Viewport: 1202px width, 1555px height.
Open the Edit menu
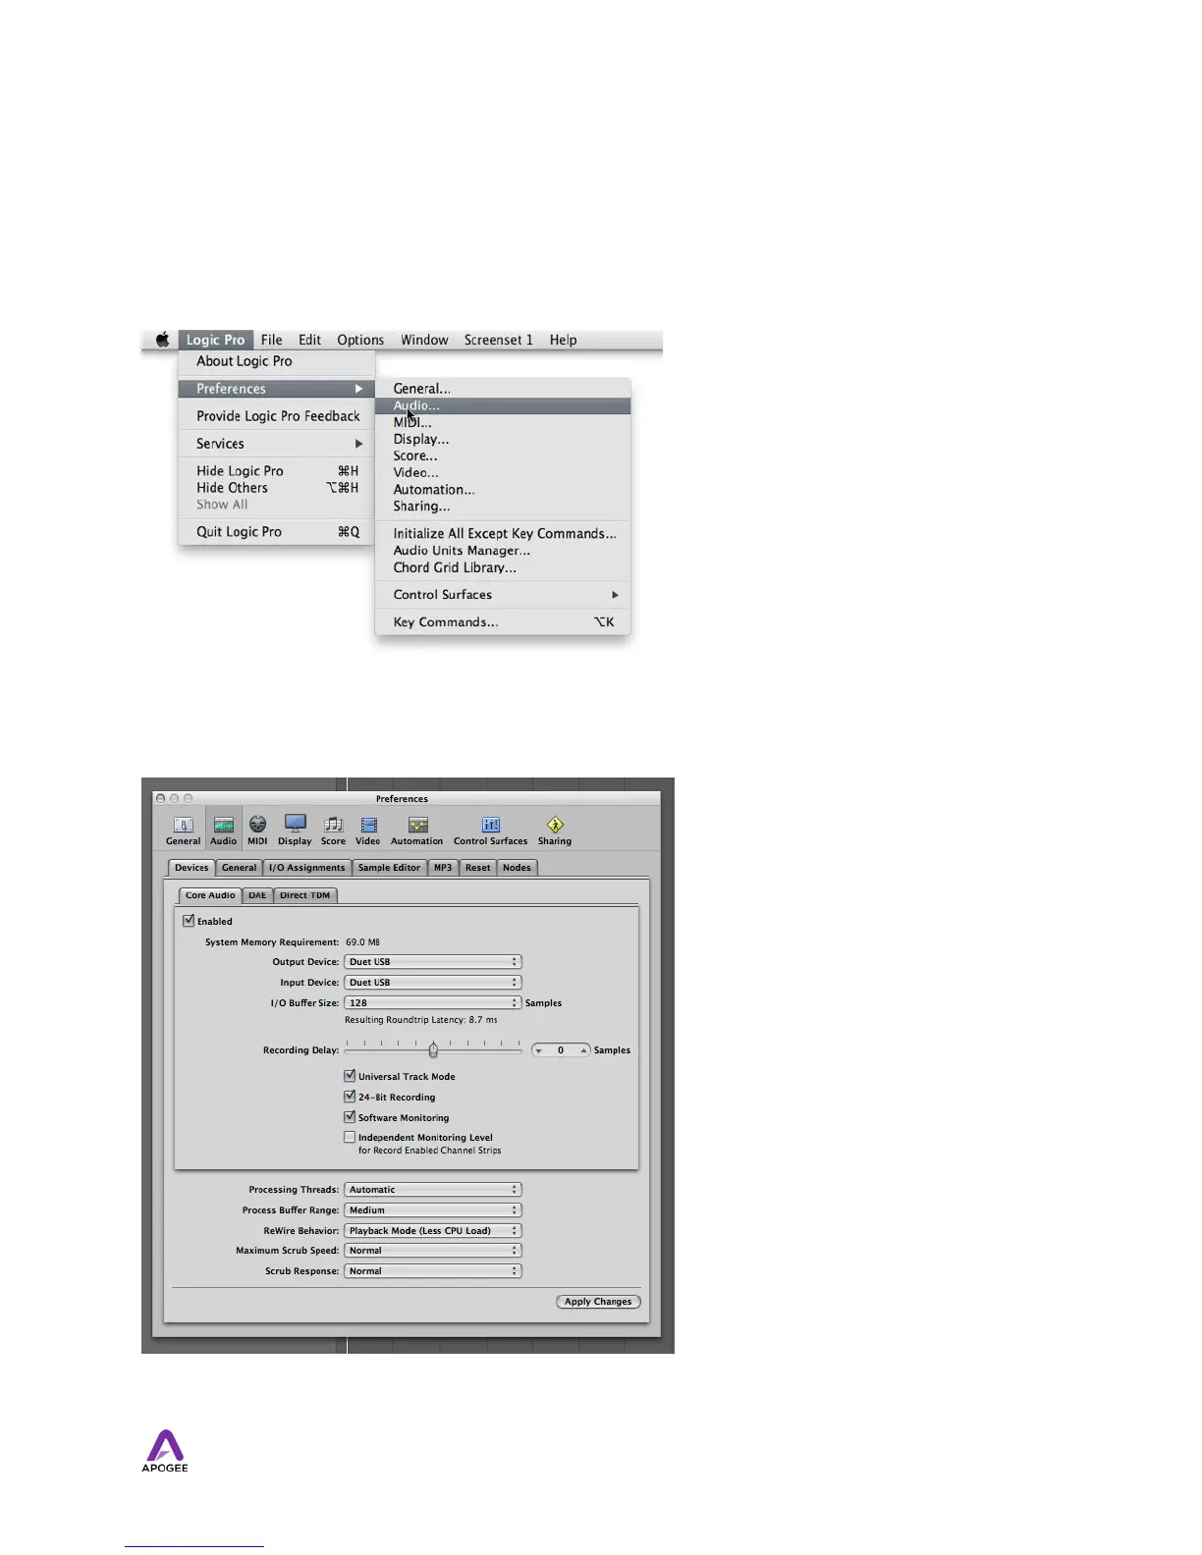click(x=309, y=340)
